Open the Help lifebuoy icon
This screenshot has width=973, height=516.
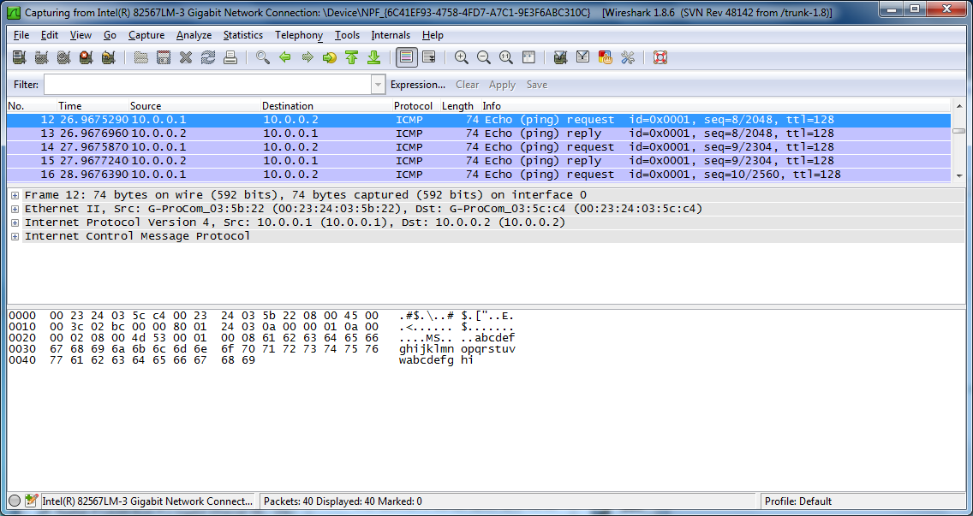click(x=660, y=57)
